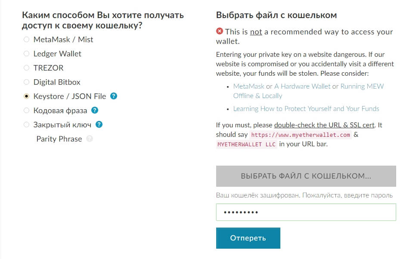Open Running MEW Offline & Locally link

click(308, 91)
